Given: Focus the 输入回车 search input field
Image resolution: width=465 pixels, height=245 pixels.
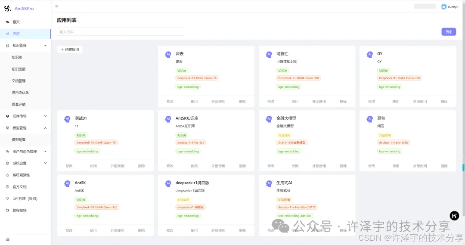Looking at the screenshot, I should (x=121, y=32).
